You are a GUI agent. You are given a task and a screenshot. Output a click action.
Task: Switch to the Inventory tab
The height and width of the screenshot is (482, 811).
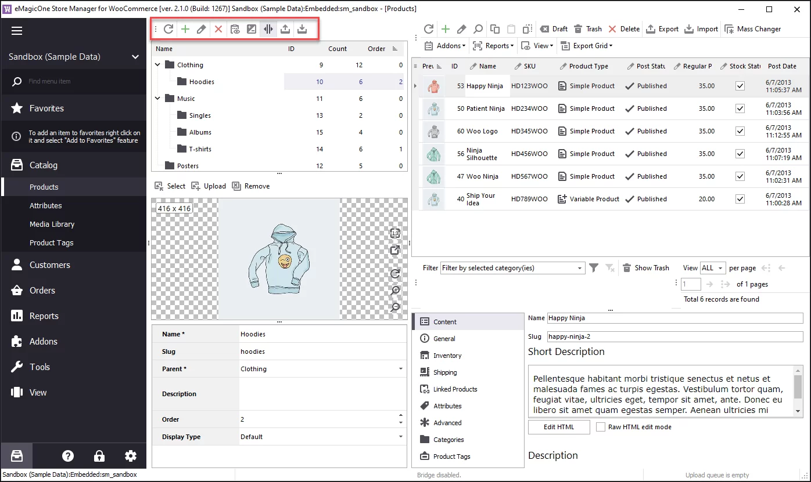[447, 356]
